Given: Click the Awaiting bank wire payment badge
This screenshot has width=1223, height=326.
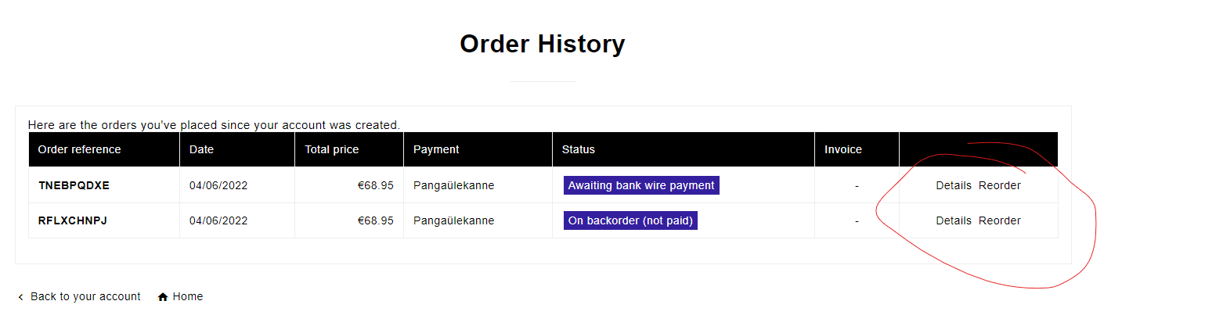Looking at the screenshot, I should tap(640, 185).
